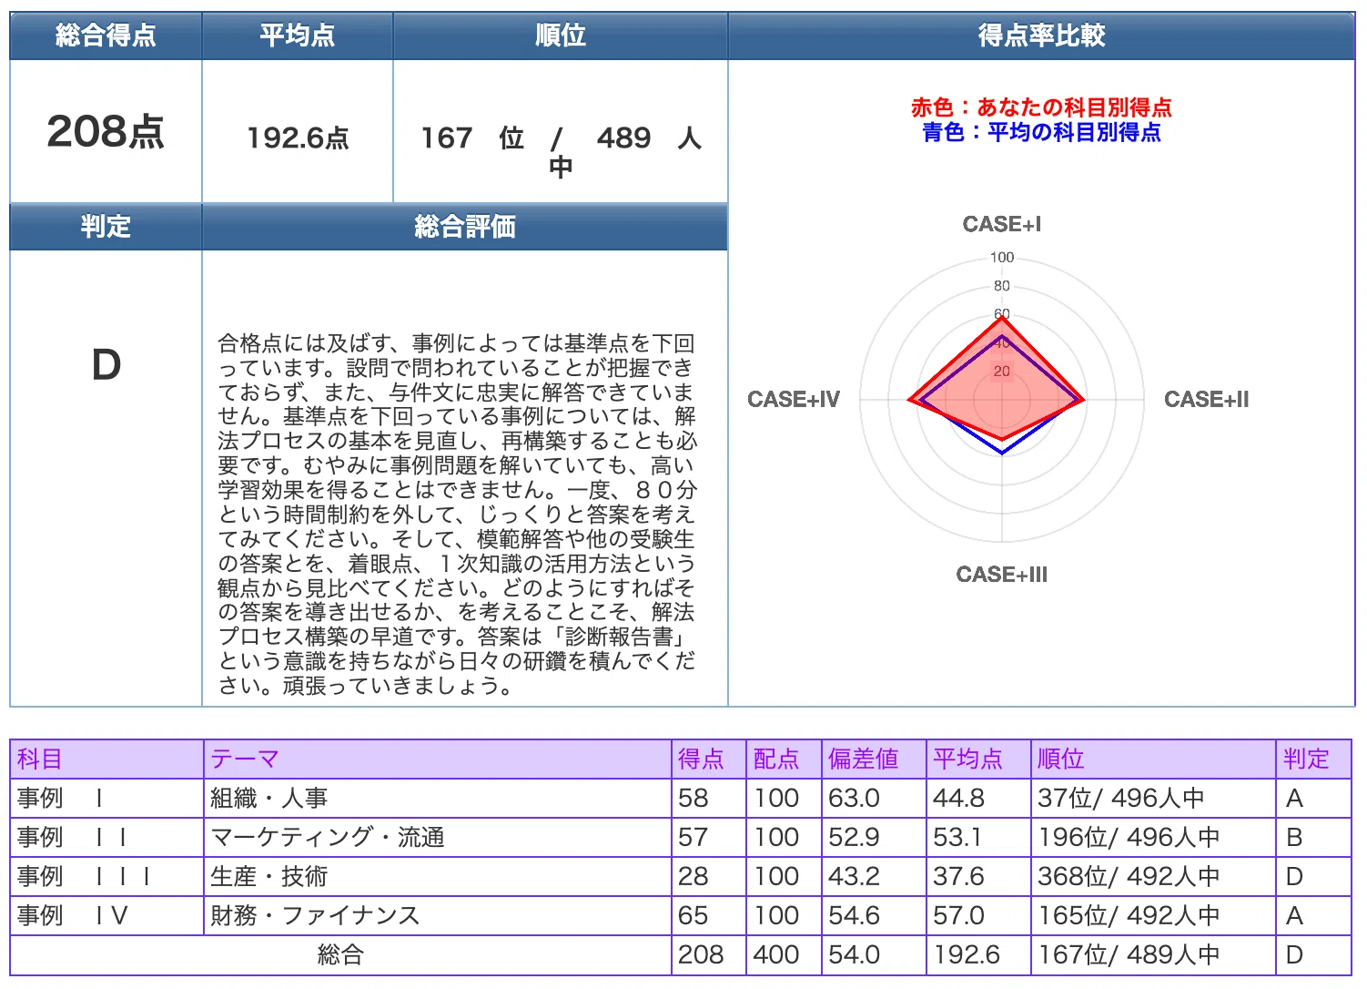
Task: Click the score 65 cell
Action: (x=709, y=915)
